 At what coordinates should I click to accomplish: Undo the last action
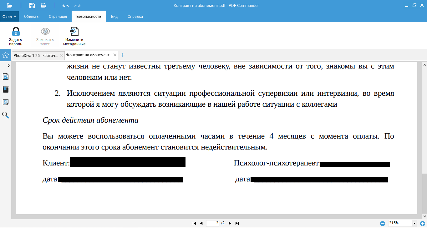66,5
